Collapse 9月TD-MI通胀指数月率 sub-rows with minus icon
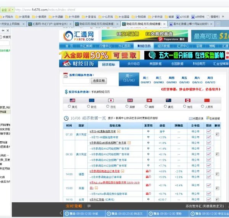The image size is (229, 218). pos(119,131)
